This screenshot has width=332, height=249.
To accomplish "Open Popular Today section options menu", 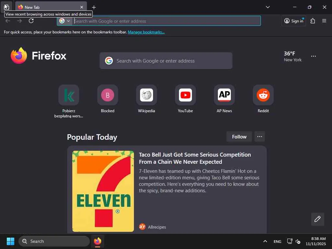I will point(260,137).
